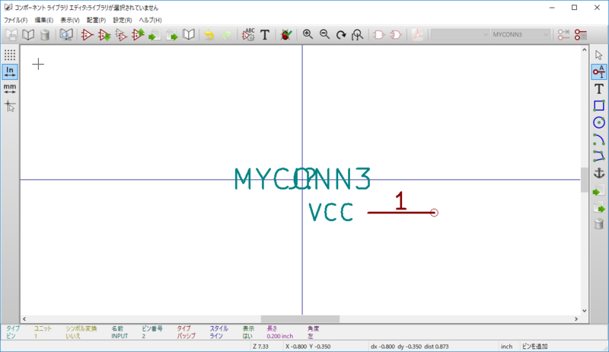This screenshot has width=609, height=352.
Task: Click the VCC pin name label
Action: point(331,212)
